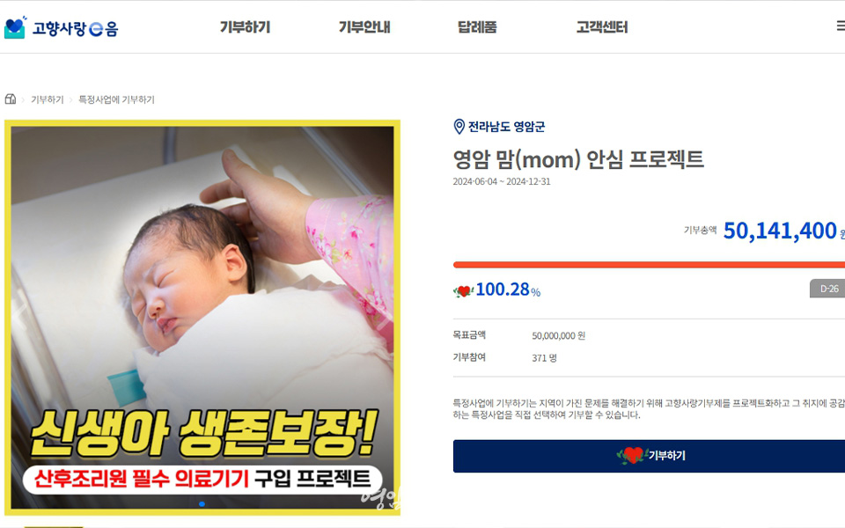Go to the 기부하기 breadcrumb link
Viewport: 845px width, 528px height.
point(47,99)
